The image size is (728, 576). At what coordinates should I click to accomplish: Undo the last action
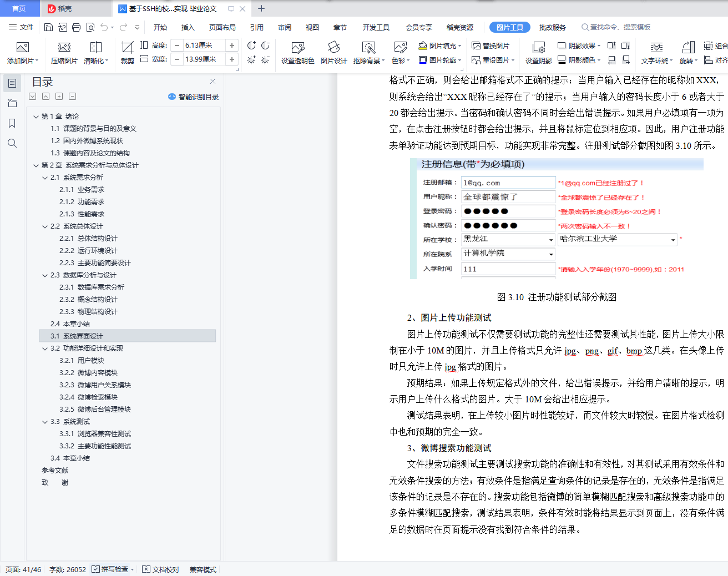pyautogui.click(x=104, y=27)
